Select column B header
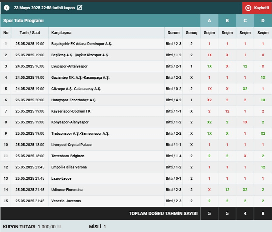Image resolution: width=272 pixels, height=232 pixels. 227,21
